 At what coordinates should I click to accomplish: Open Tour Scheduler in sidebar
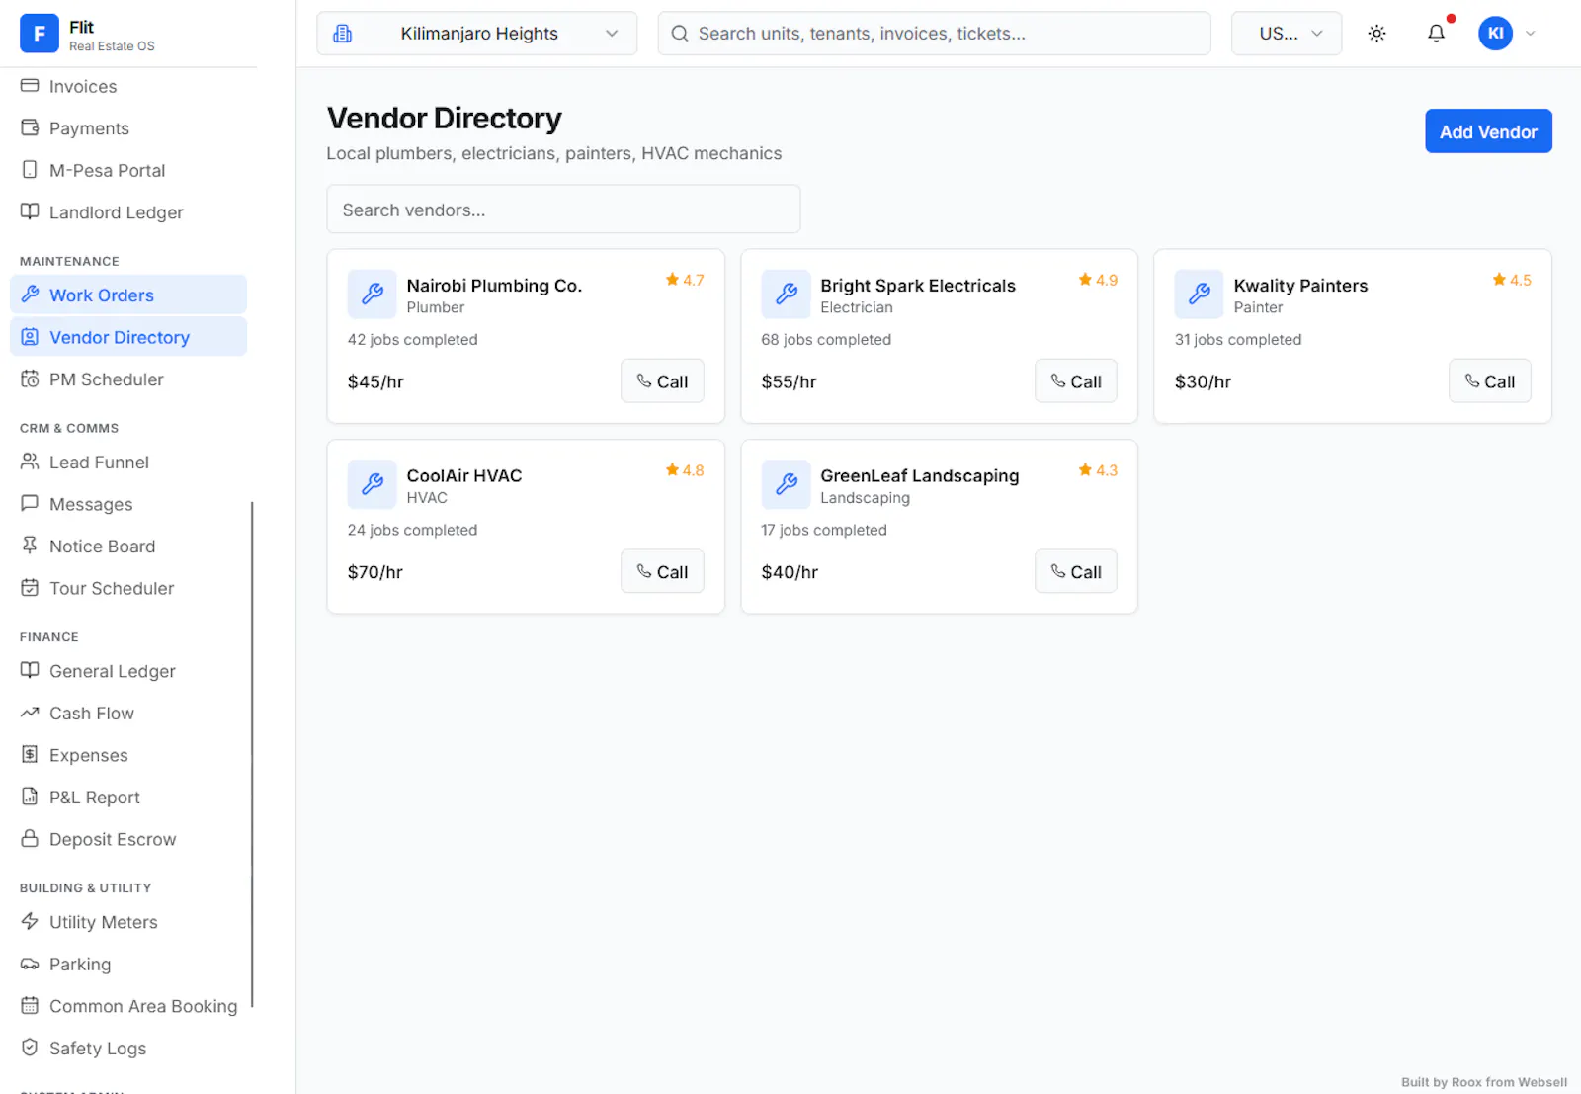(x=128, y=588)
